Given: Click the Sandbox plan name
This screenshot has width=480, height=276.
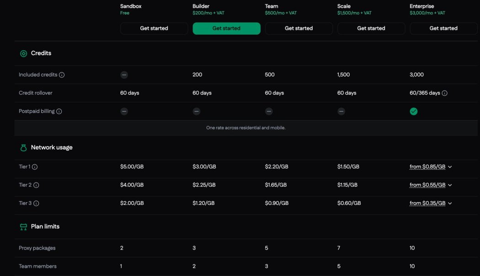Looking at the screenshot, I should pyautogui.click(x=131, y=6).
